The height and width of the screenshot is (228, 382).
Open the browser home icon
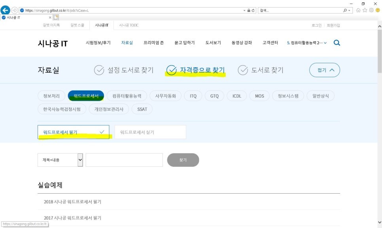[358, 10]
